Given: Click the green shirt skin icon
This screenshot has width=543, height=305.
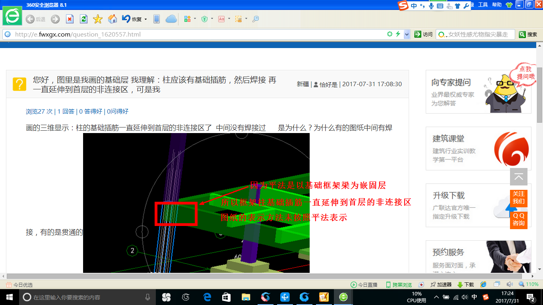Looking at the screenshot, I should pyautogui.click(x=509, y=5).
